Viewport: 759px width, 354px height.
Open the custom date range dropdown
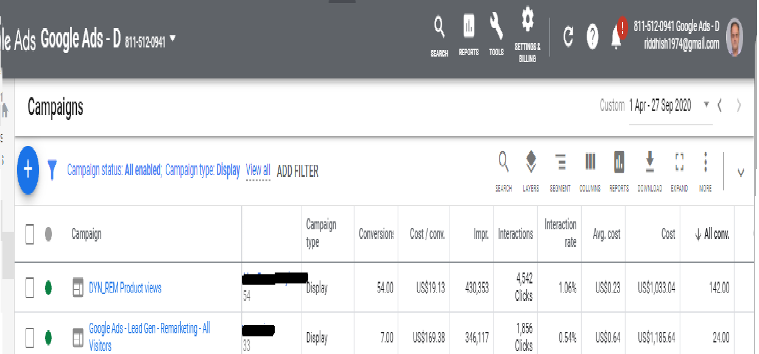tap(707, 105)
